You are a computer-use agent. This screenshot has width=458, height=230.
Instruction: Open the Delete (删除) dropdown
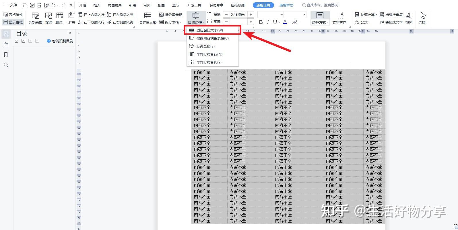pyautogui.click(x=60, y=18)
